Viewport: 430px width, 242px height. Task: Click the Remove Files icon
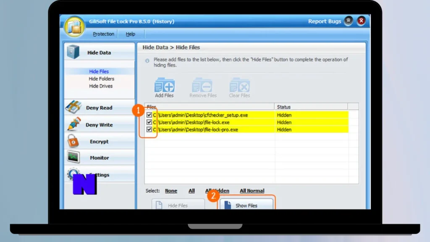(x=203, y=87)
